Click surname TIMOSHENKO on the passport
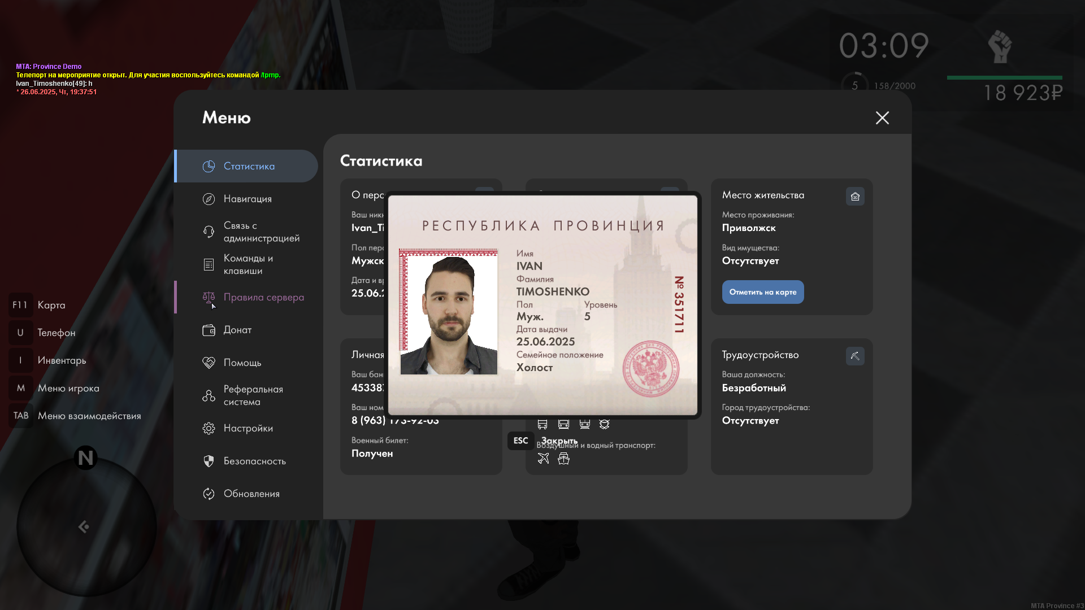 point(553,291)
